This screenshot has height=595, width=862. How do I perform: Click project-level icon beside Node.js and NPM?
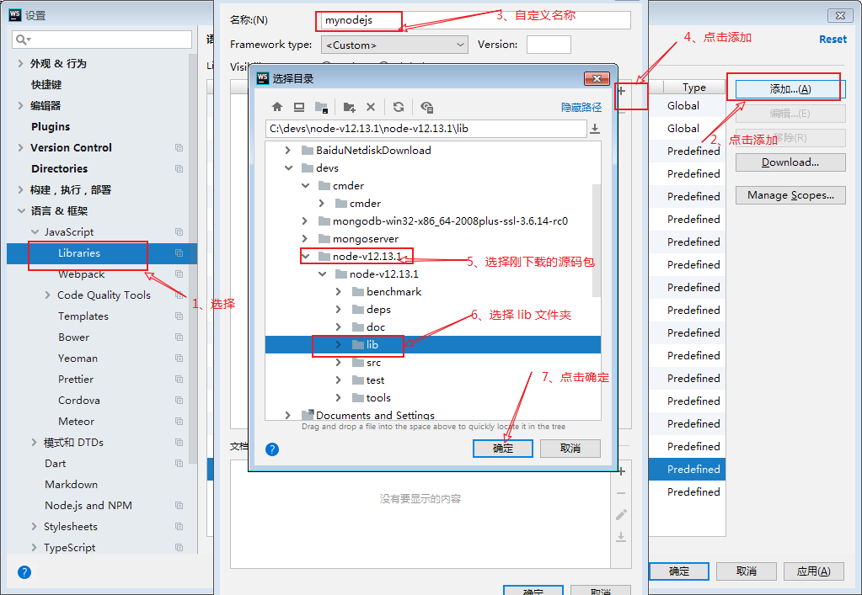179,505
